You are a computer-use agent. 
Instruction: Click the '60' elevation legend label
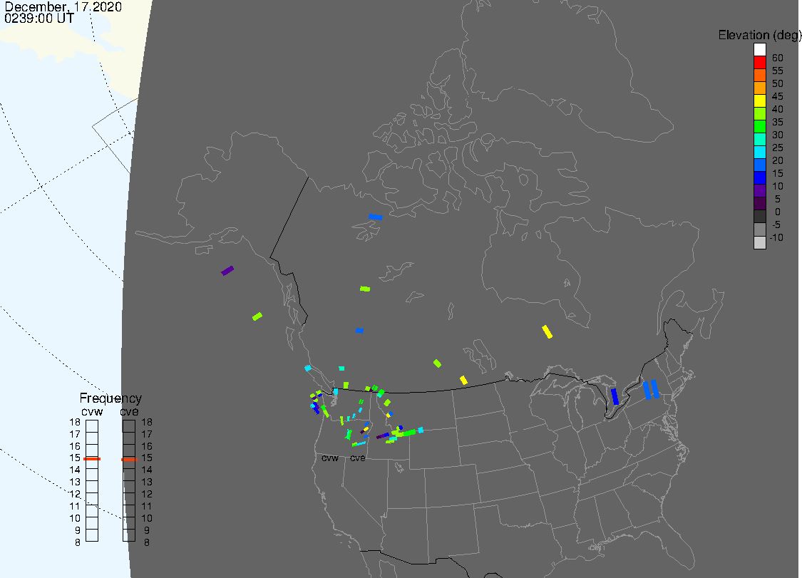pos(778,58)
